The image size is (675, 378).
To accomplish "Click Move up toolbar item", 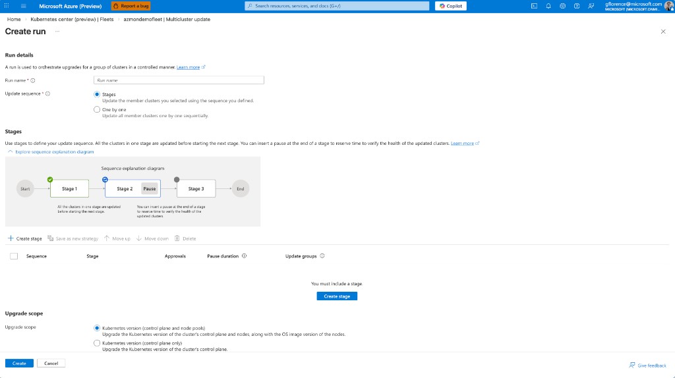I will point(117,238).
